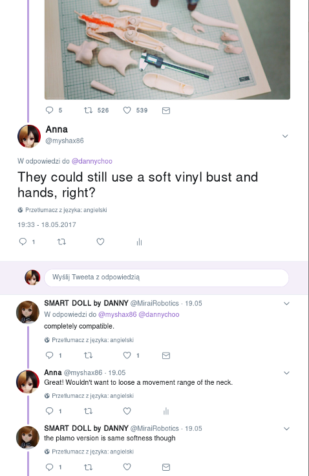The image size is (309, 476).
Task: Reply to Anna's soft vinyl bust tweet
Action: [x=23, y=242]
